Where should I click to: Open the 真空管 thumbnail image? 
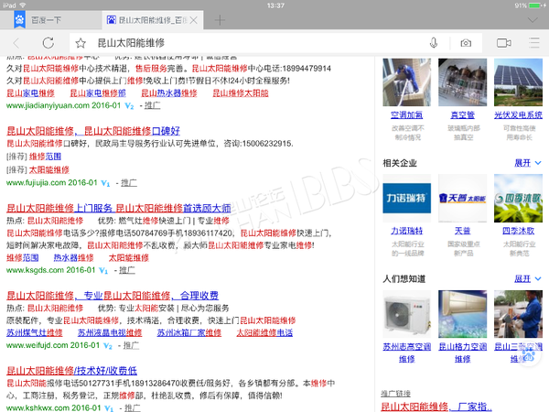pyautogui.click(x=462, y=82)
